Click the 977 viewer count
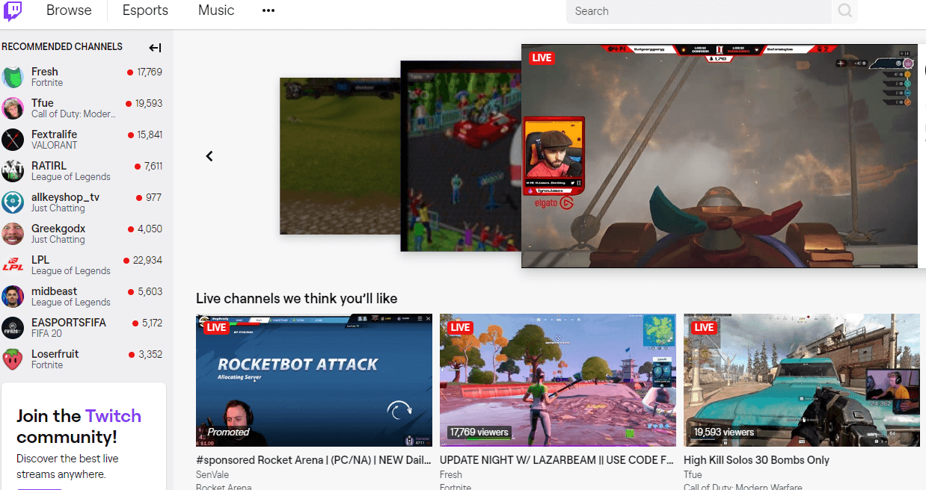 pos(153,198)
